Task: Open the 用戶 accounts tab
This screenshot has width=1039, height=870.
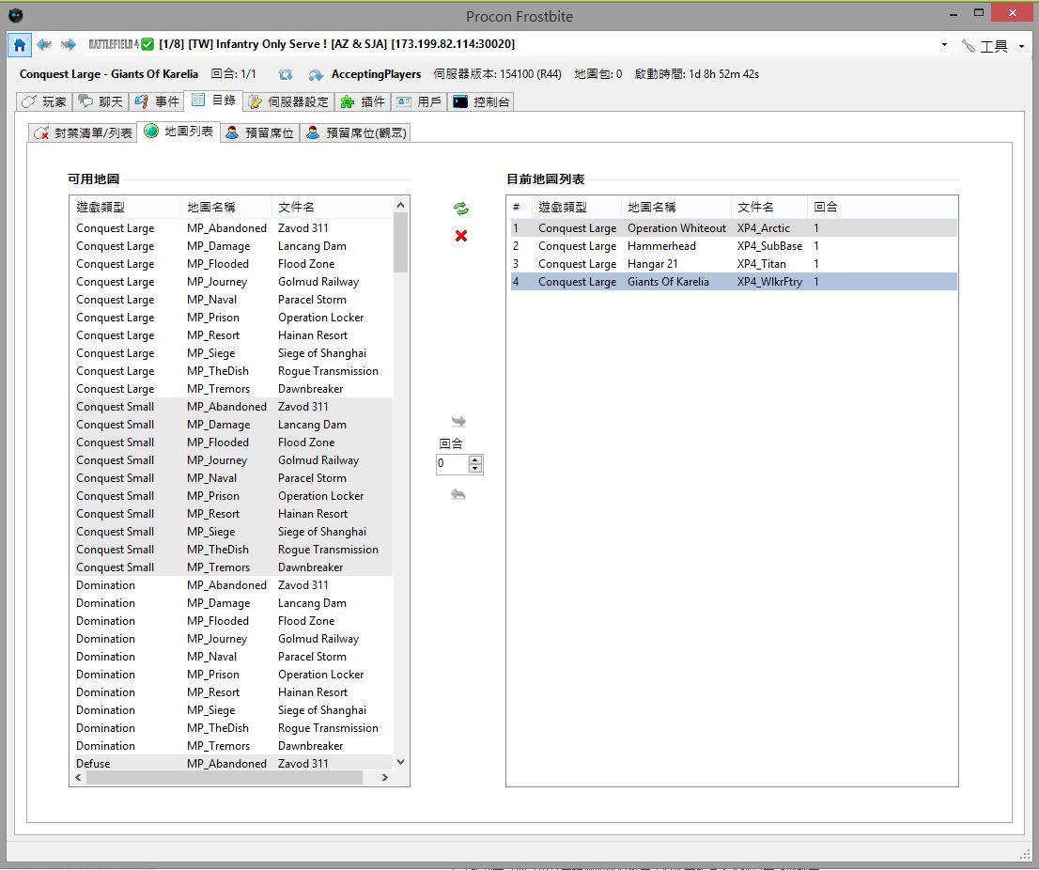Action: pos(419,101)
